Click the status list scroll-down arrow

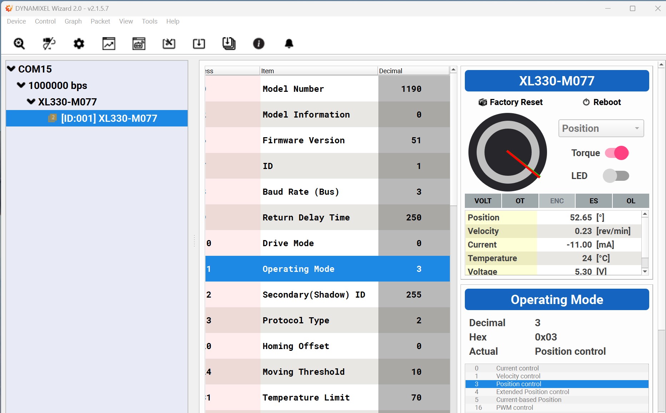pos(645,272)
